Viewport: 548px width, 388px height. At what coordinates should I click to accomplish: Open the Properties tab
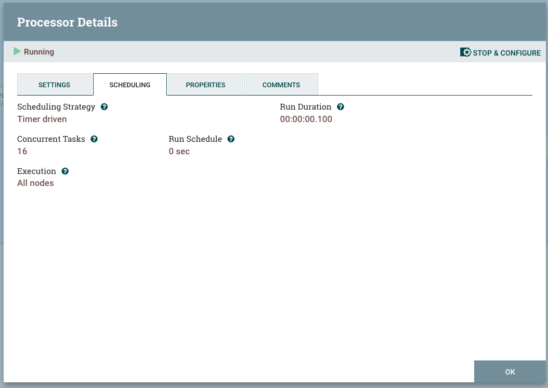pyautogui.click(x=205, y=85)
